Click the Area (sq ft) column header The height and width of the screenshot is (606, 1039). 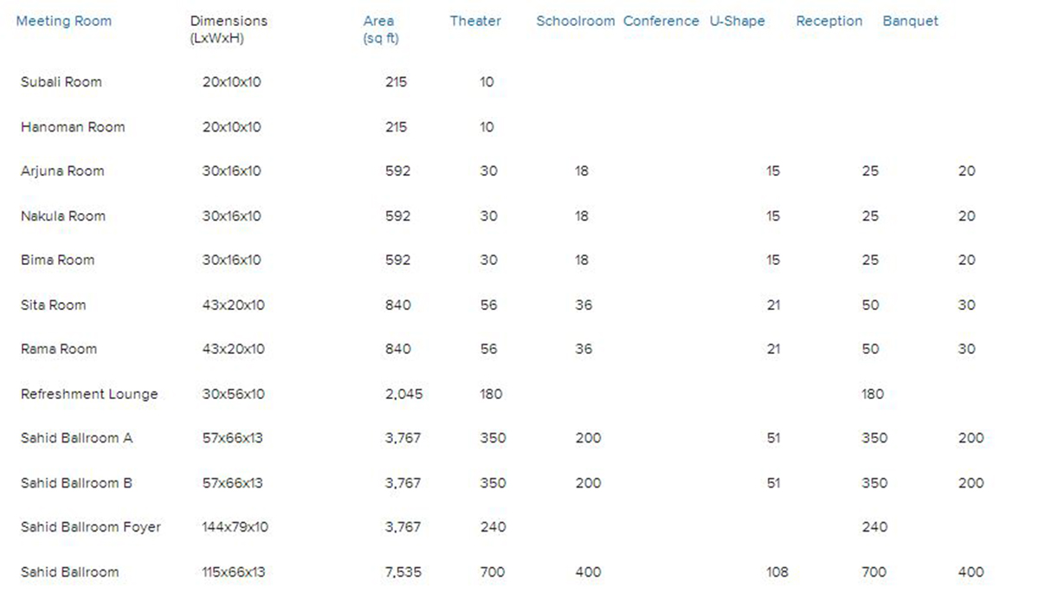point(379,29)
